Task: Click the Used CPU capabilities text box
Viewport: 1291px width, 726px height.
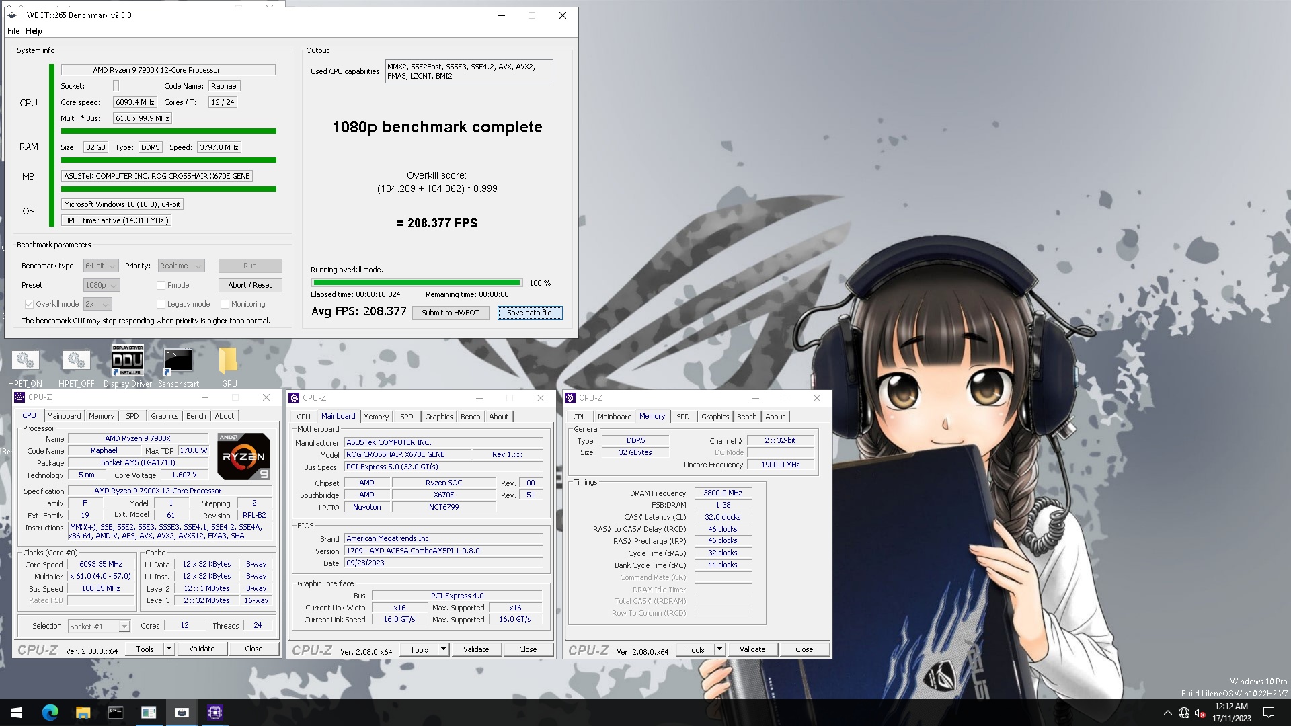Action: click(x=469, y=71)
